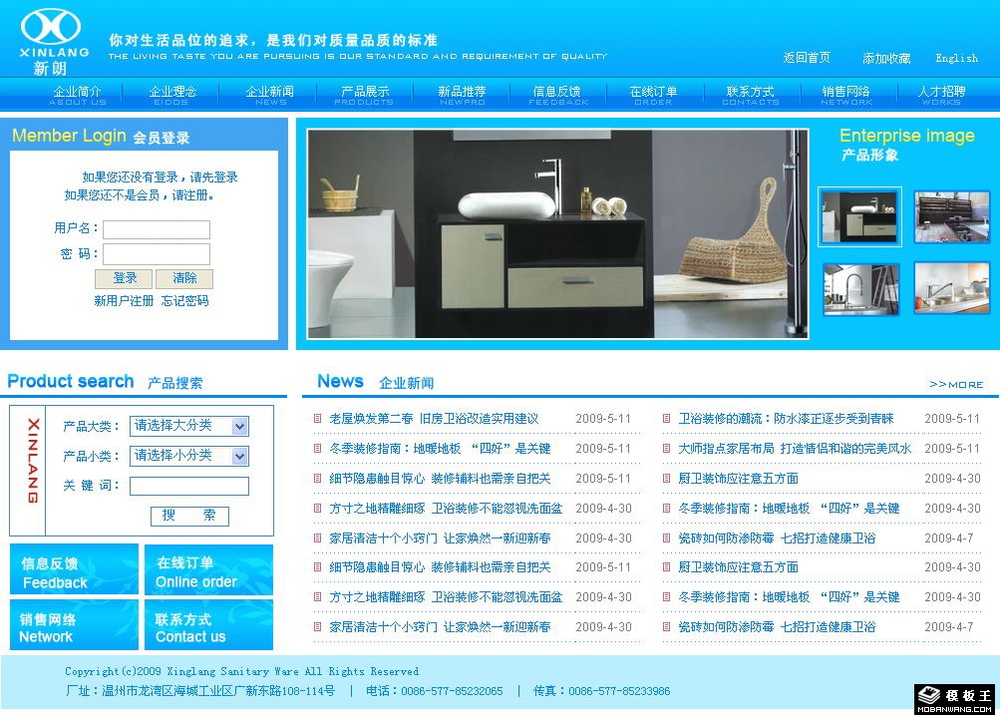The width and height of the screenshot is (1000, 718).
Task: Click the 添加收藏 link
Action: tap(886, 59)
